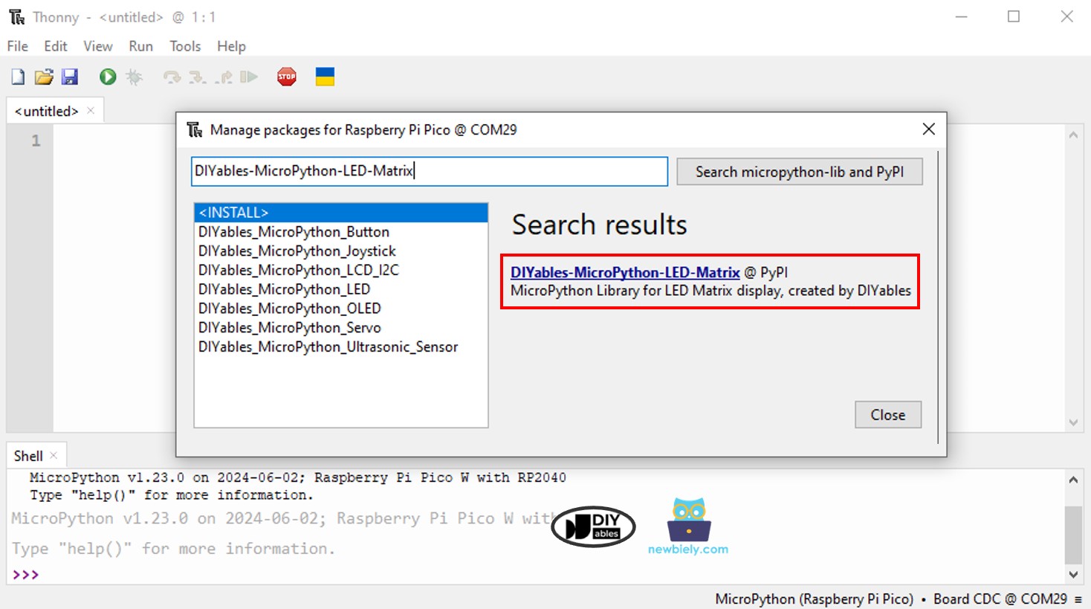
Task: Open the DIYables-MicroPython-LED-Matrix result link
Action: click(x=625, y=272)
